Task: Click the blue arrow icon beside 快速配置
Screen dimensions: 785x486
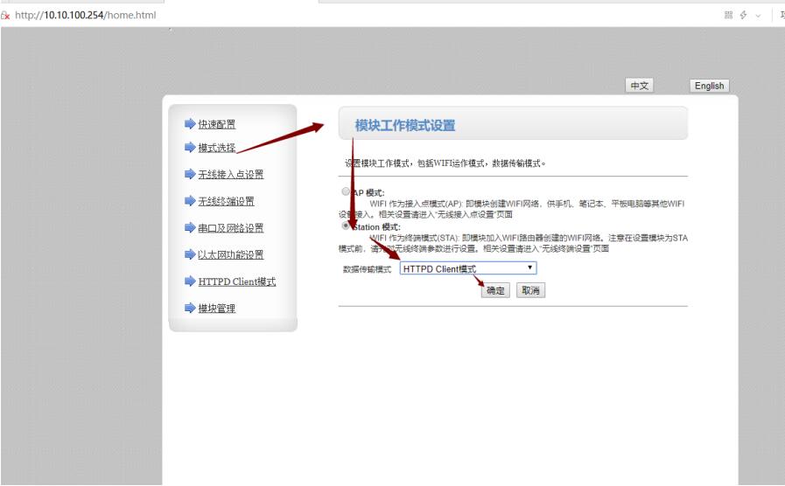Action: (190, 124)
